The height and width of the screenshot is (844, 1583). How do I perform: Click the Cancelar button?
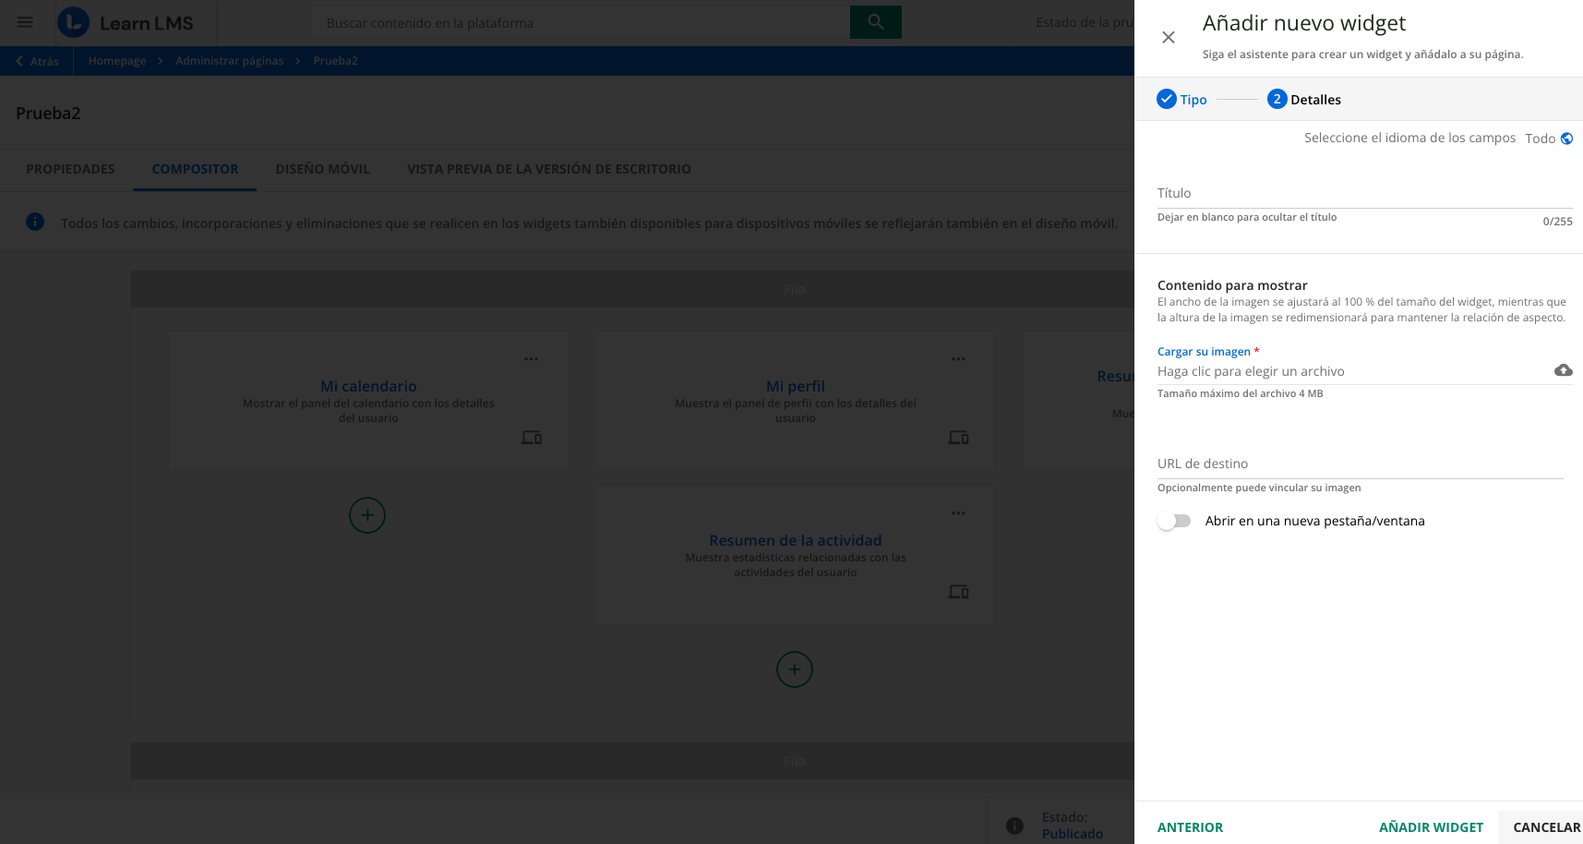pyautogui.click(x=1546, y=827)
